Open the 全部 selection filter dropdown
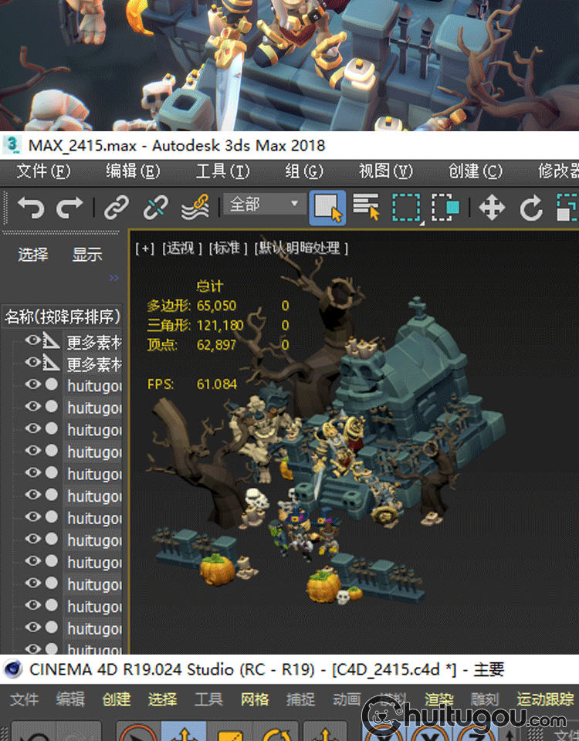579x741 pixels. click(x=265, y=204)
